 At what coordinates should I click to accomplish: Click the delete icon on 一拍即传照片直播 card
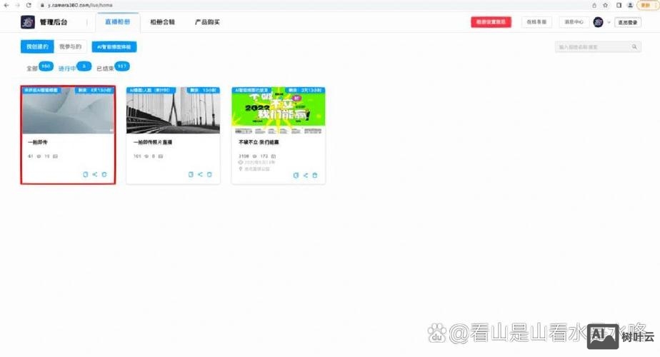(x=209, y=174)
